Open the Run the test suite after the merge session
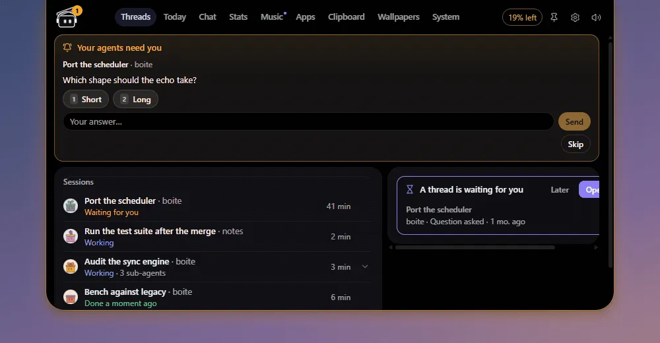This screenshot has width=660, height=343. [218, 237]
